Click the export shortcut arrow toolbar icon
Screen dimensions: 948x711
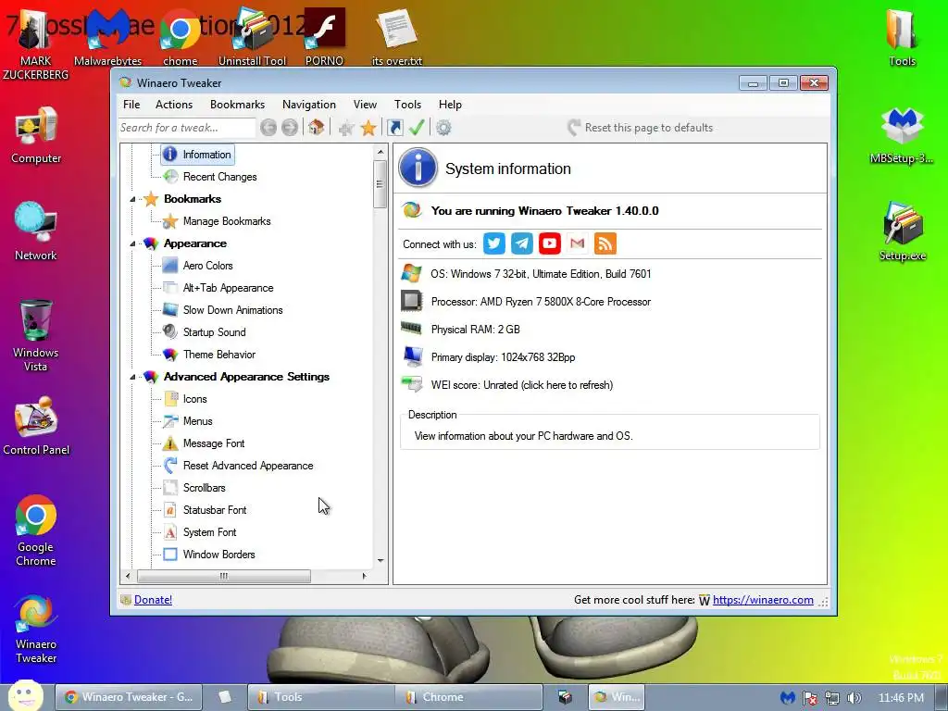click(394, 128)
